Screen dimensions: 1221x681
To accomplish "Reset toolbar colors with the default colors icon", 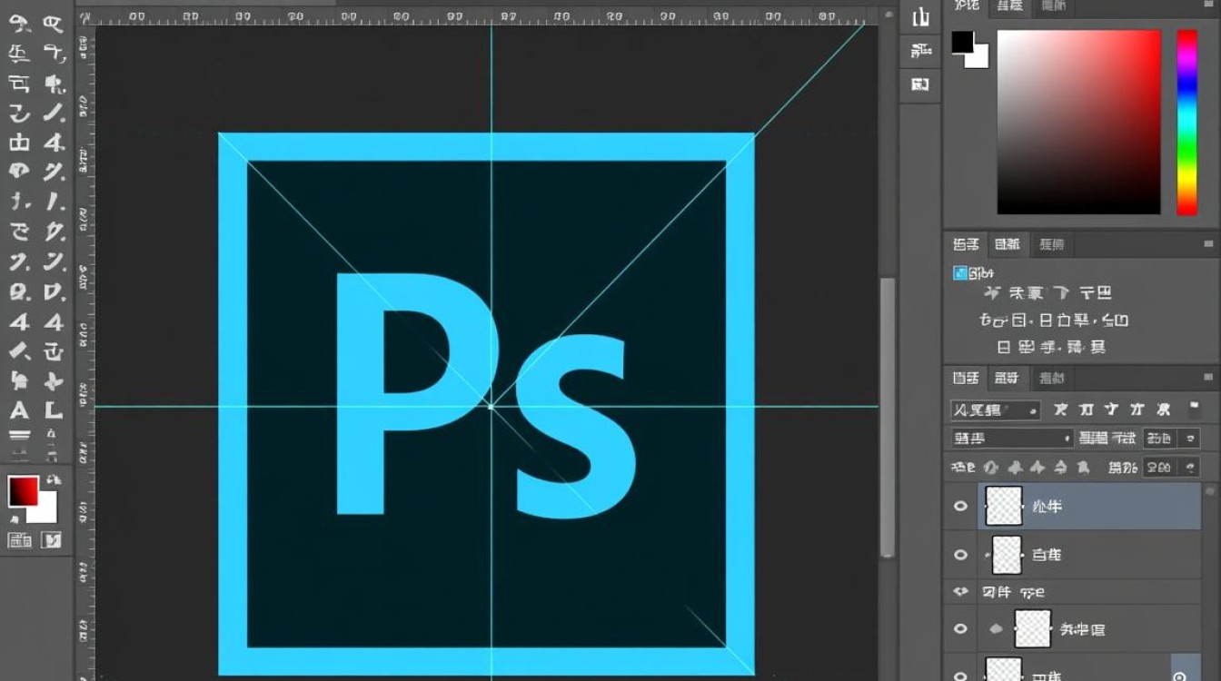I will pyautogui.click(x=15, y=518).
